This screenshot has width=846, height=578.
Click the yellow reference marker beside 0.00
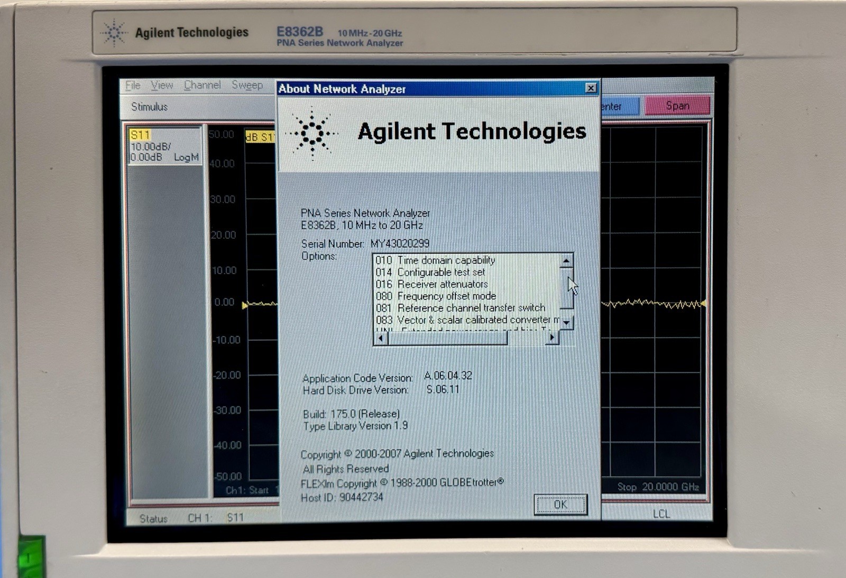tap(245, 305)
